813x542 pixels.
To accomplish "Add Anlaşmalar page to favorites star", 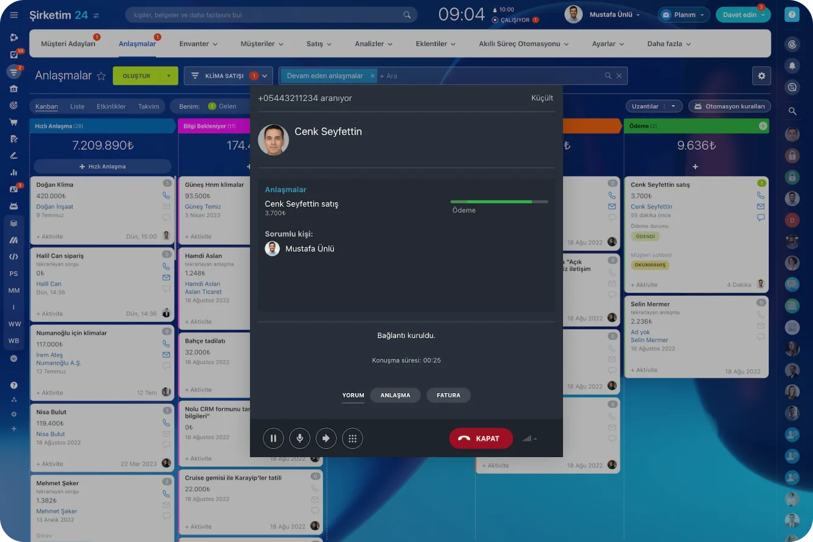I will tap(101, 76).
